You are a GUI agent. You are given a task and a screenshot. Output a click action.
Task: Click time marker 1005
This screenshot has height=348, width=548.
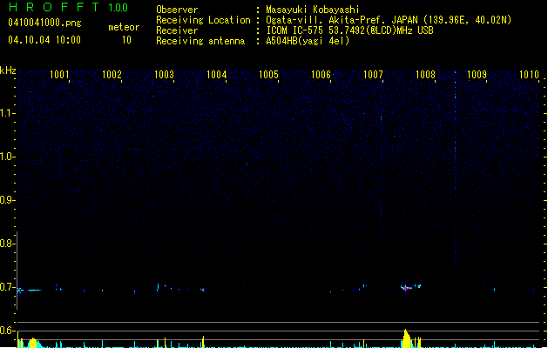[x=268, y=75]
